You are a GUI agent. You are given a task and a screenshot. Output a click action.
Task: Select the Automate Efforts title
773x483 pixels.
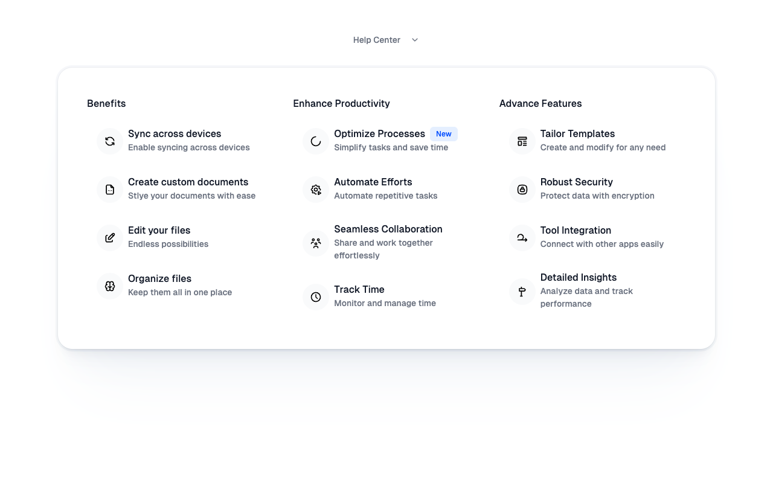click(x=373, y=182)
